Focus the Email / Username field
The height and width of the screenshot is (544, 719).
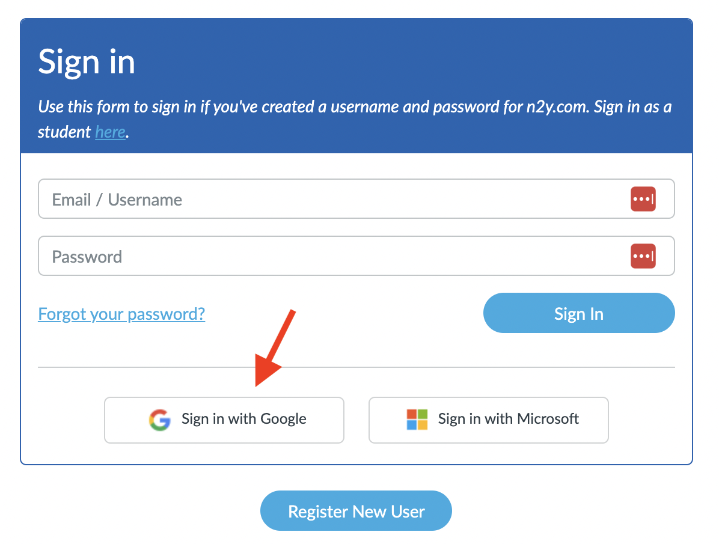(x=301, y=198)
